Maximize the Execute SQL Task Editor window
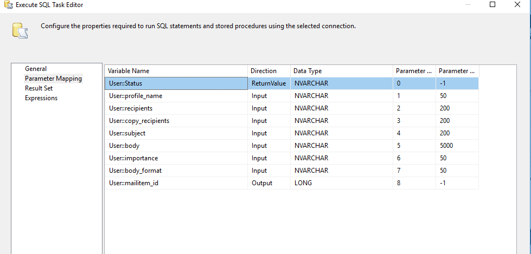Screen dimensions: 531x254 [x=492, y=5]
